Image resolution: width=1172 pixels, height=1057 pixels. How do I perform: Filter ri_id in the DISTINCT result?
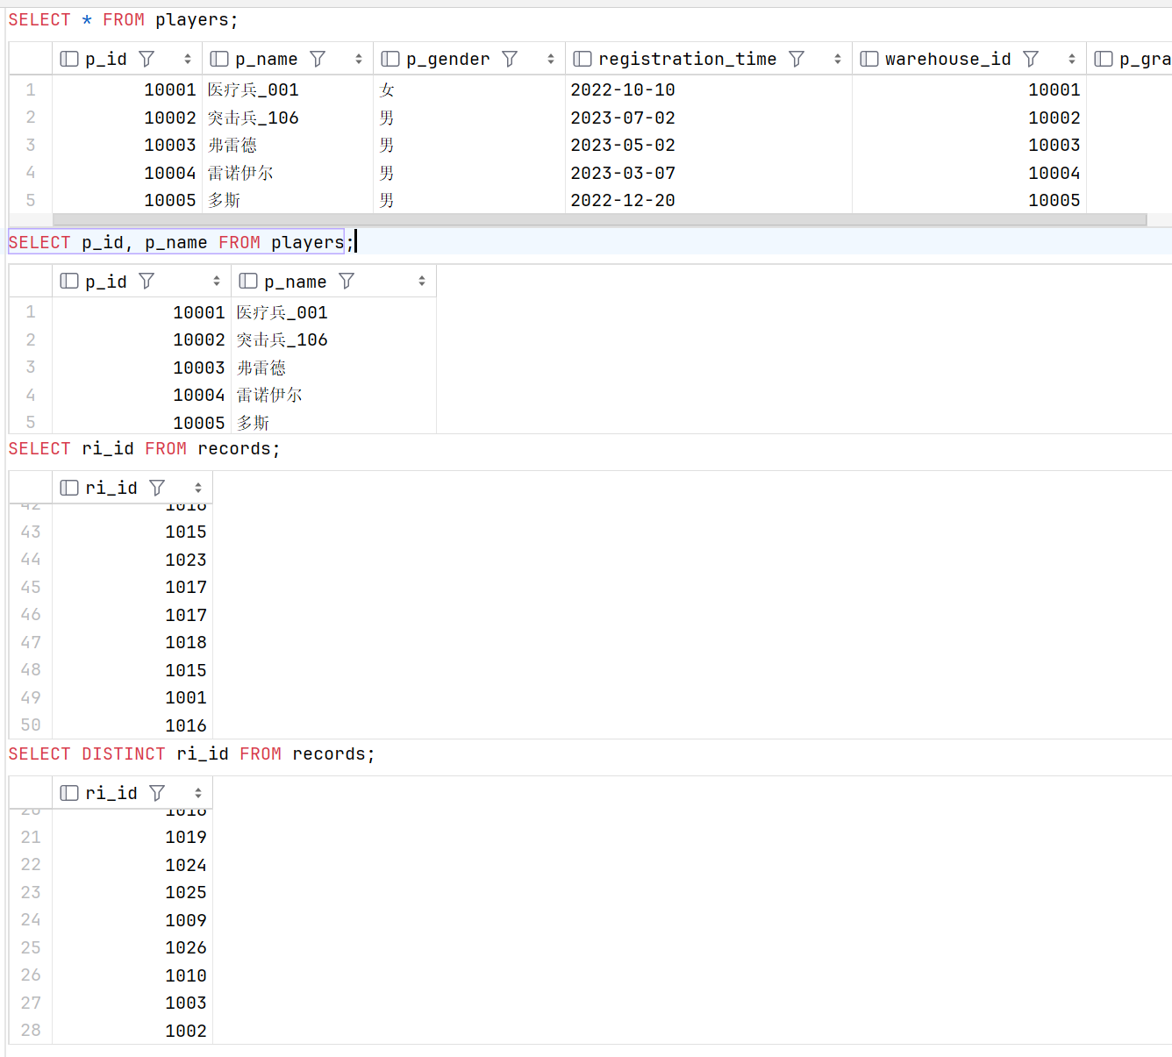[x=157, y=793]
